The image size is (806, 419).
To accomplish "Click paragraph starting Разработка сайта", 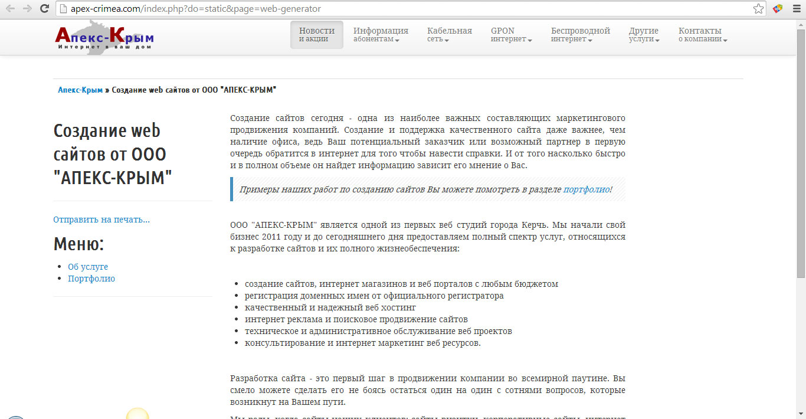I will pyautogui.click(x=428, y=390).
